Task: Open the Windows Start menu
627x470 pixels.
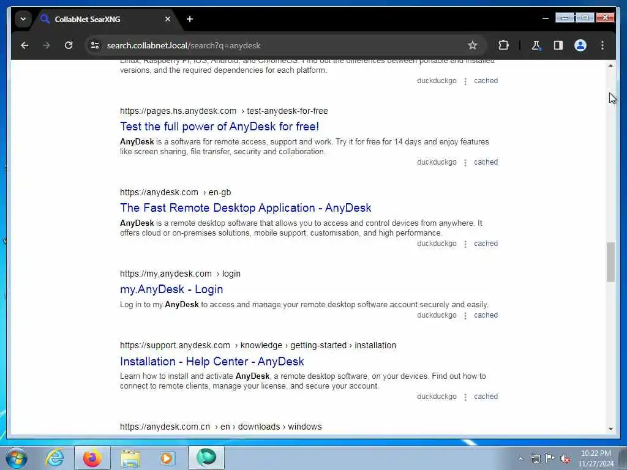Action: tap(17, 458)
